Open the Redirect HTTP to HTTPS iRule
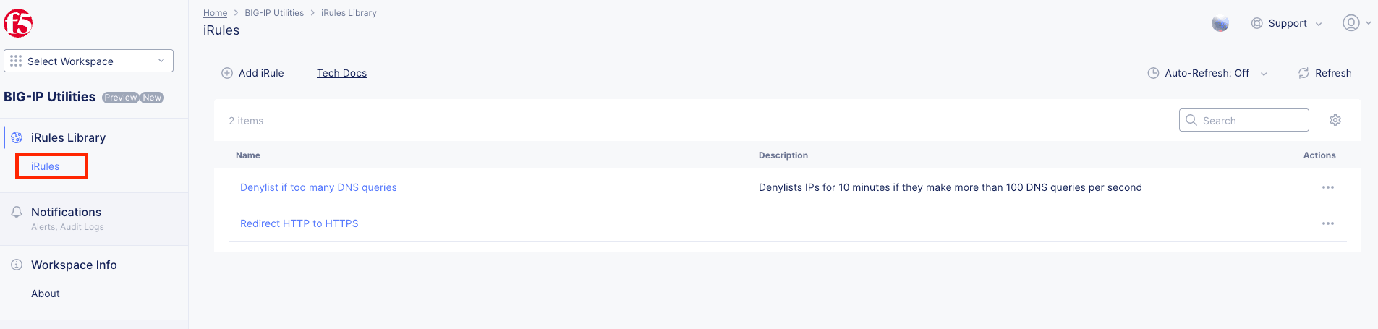The width and height of the screenshot is (1378, 329). click(x=299, y=223)
